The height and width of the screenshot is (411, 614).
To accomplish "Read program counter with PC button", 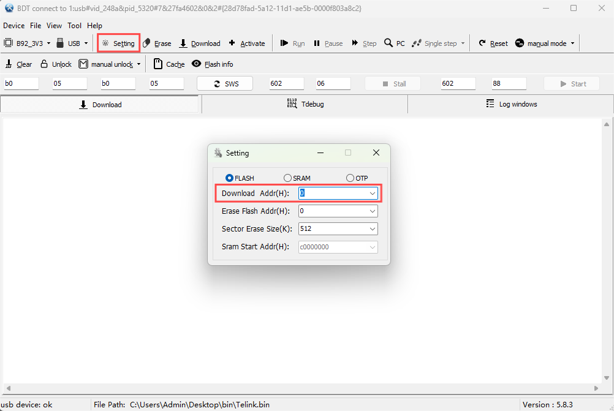I will click(x=395, y=43).
